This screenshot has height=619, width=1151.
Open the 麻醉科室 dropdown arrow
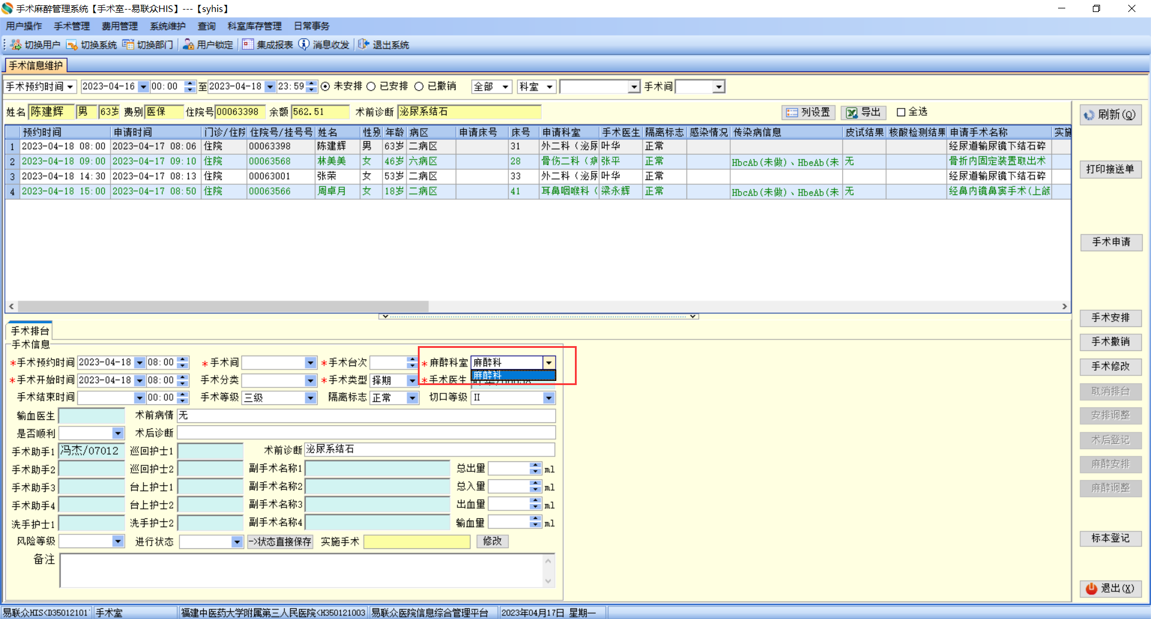(549, 363)
